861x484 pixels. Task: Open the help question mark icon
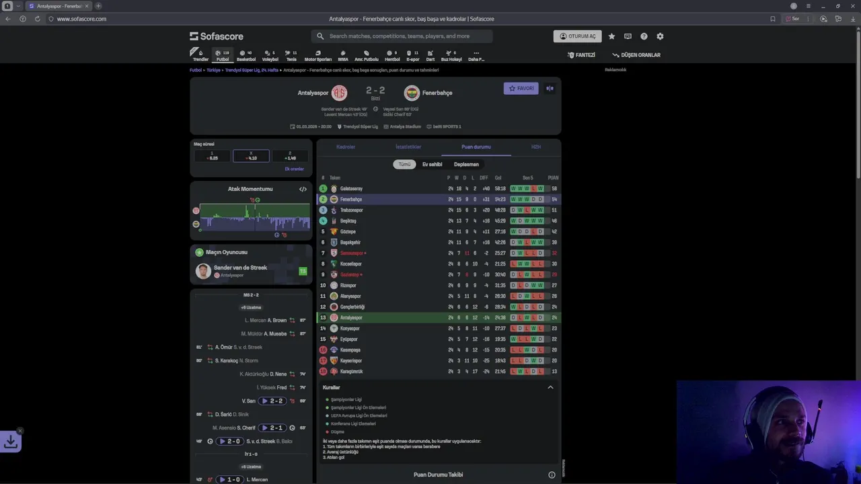644,36
